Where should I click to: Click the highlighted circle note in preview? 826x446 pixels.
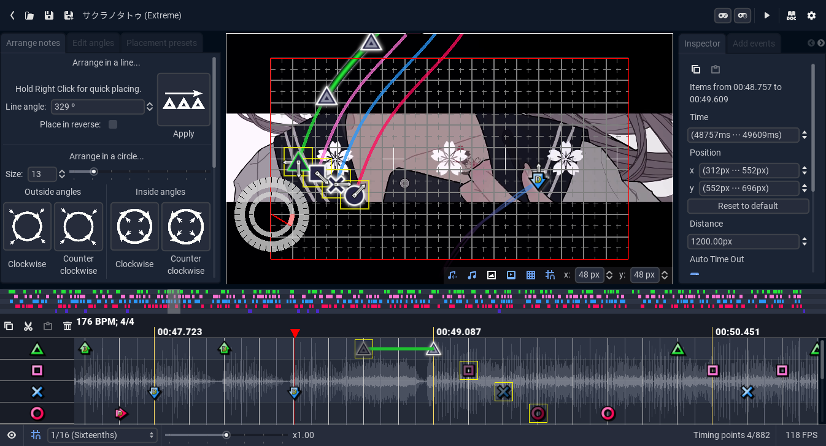[355, 195]
